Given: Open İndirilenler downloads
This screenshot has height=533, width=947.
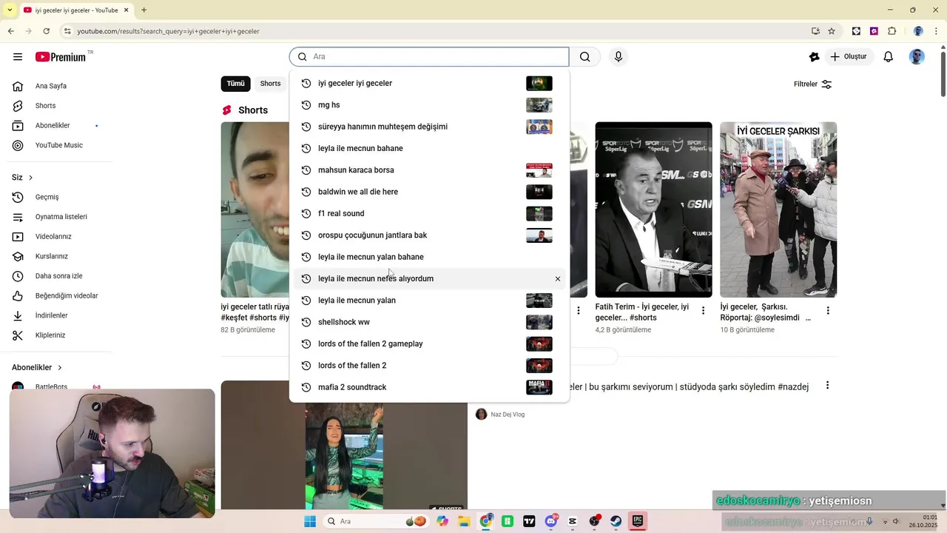Looking at the screenshot, I should tap(52, 315).
